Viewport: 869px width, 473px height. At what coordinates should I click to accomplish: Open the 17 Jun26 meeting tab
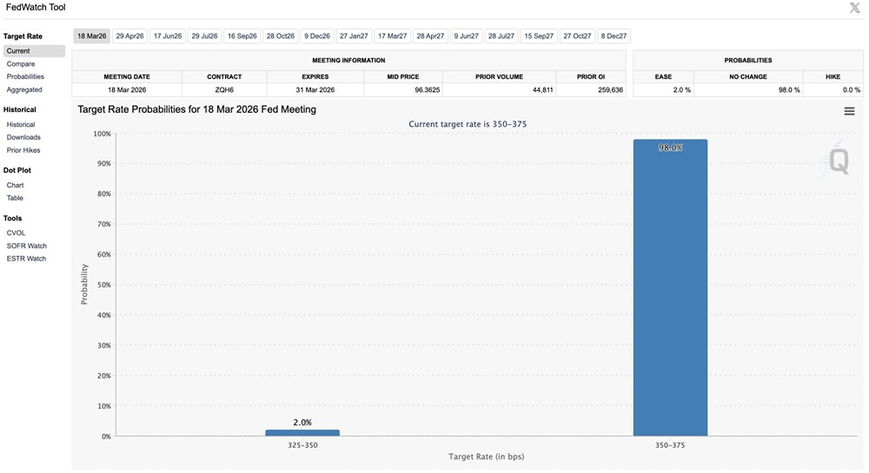point(167,36)
